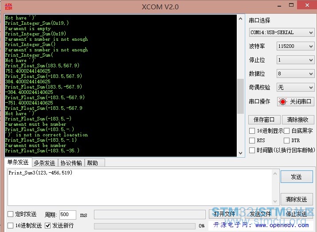Click 清除发送 to clear send box
317x232 pixels.
point(297,199)
